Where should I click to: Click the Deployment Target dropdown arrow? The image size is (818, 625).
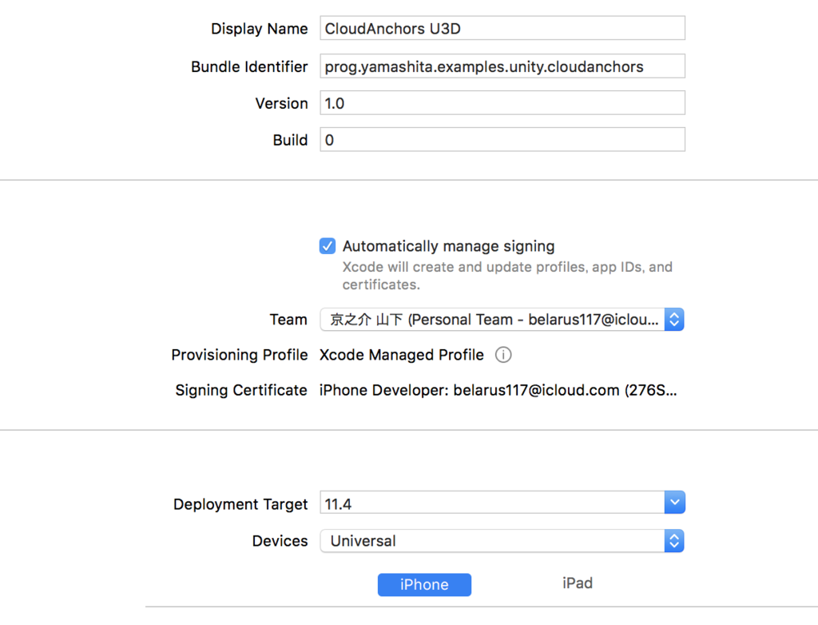pos(674,502)
